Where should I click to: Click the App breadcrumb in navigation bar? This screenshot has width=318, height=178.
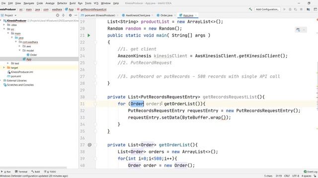point(70,9)
